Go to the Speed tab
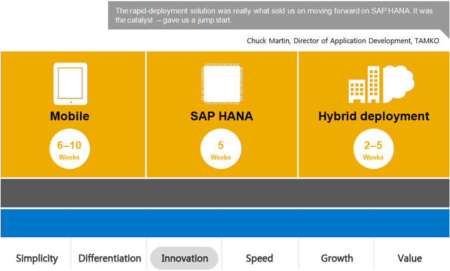Image resolution: width=450 pixels, height=271 pixels. [x=259, y=258]
